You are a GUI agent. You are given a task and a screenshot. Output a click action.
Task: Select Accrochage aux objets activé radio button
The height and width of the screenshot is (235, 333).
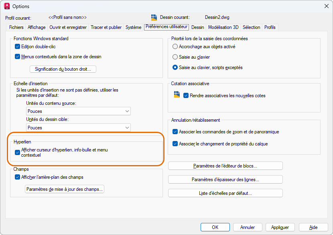tap(175, 47)
